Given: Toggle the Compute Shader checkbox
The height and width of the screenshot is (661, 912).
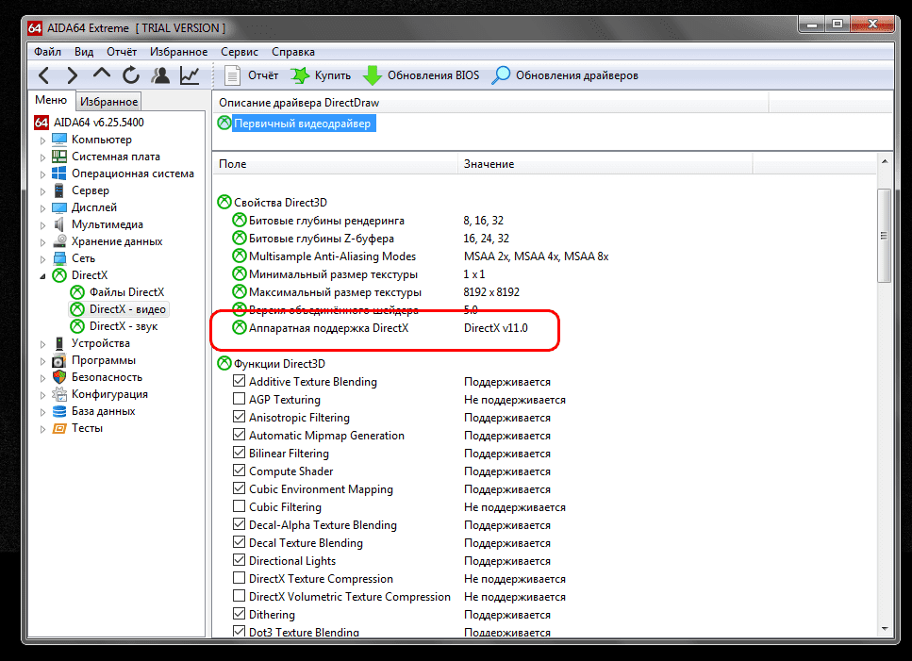Looking at the screenshot, I should point(239,471).
